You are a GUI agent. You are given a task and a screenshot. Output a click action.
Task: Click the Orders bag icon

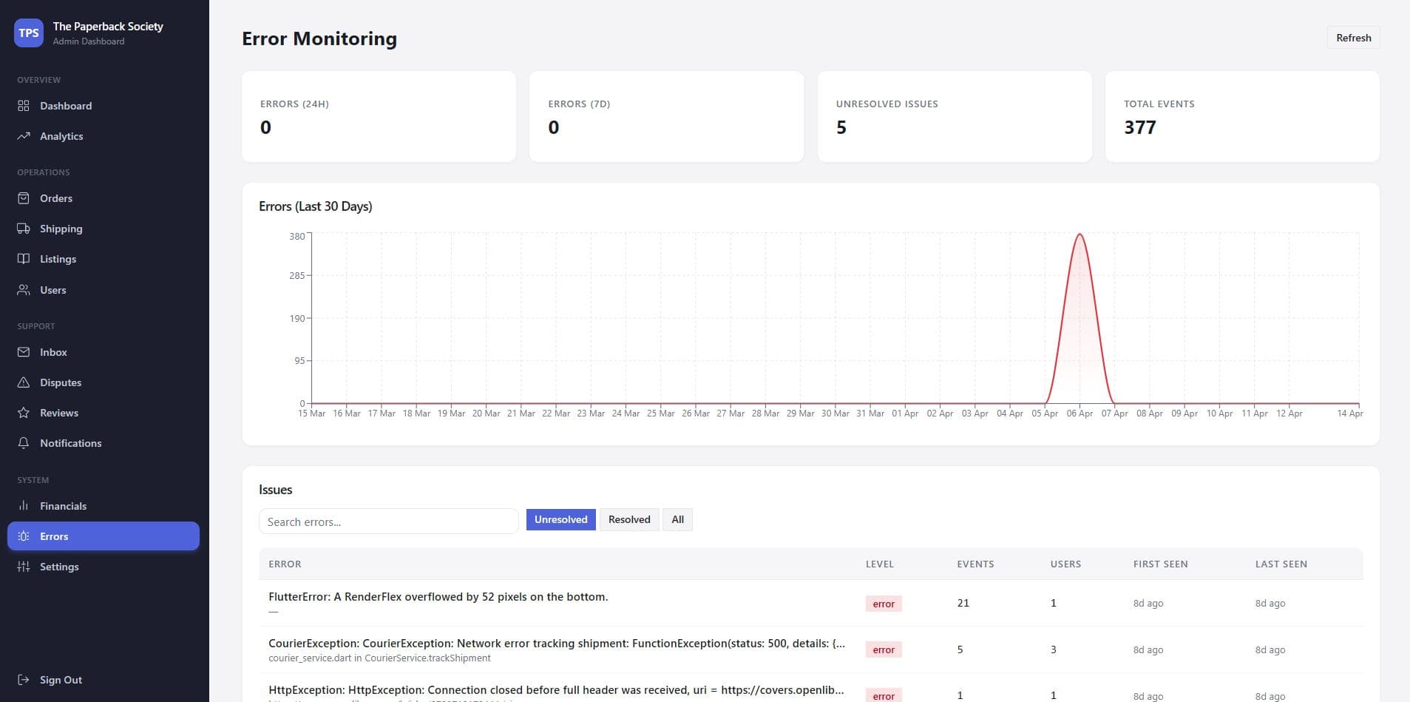coord(24,198)
